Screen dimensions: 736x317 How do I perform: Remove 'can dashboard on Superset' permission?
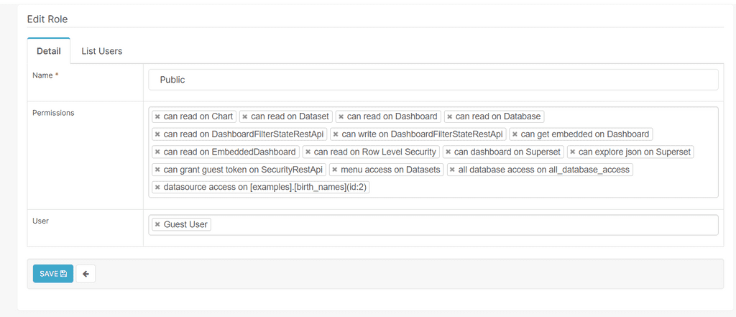(448, 152)
